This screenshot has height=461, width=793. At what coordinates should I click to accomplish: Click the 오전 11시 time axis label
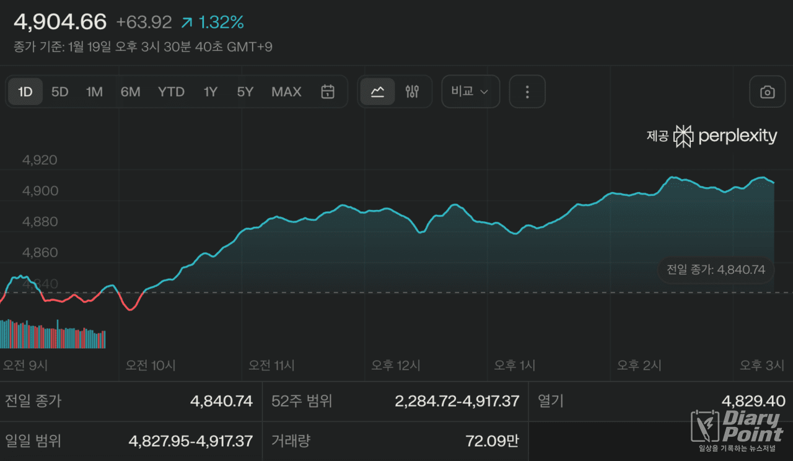pyautogui.click(x=271, y=366)
